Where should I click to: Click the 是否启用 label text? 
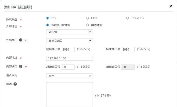pyautogui.click(x=12, y=75)
